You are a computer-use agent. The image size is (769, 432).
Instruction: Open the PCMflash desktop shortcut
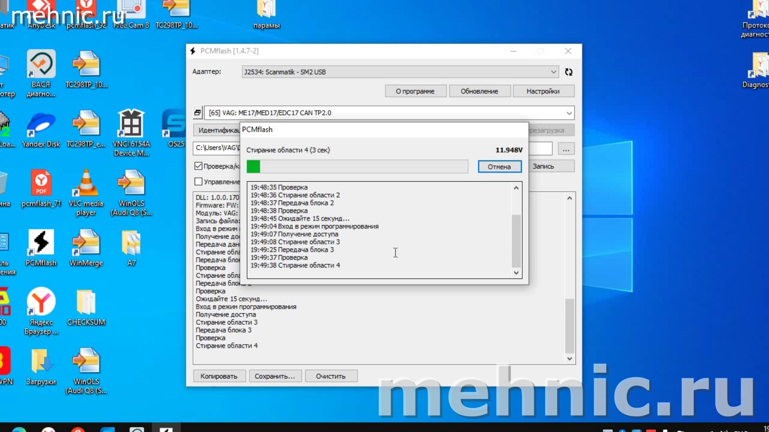[41, 248]
